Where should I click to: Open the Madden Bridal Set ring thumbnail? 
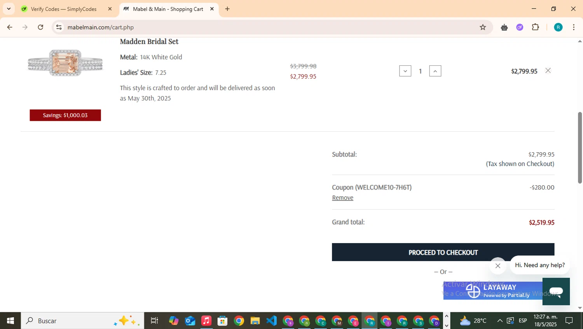pos(65,63)
